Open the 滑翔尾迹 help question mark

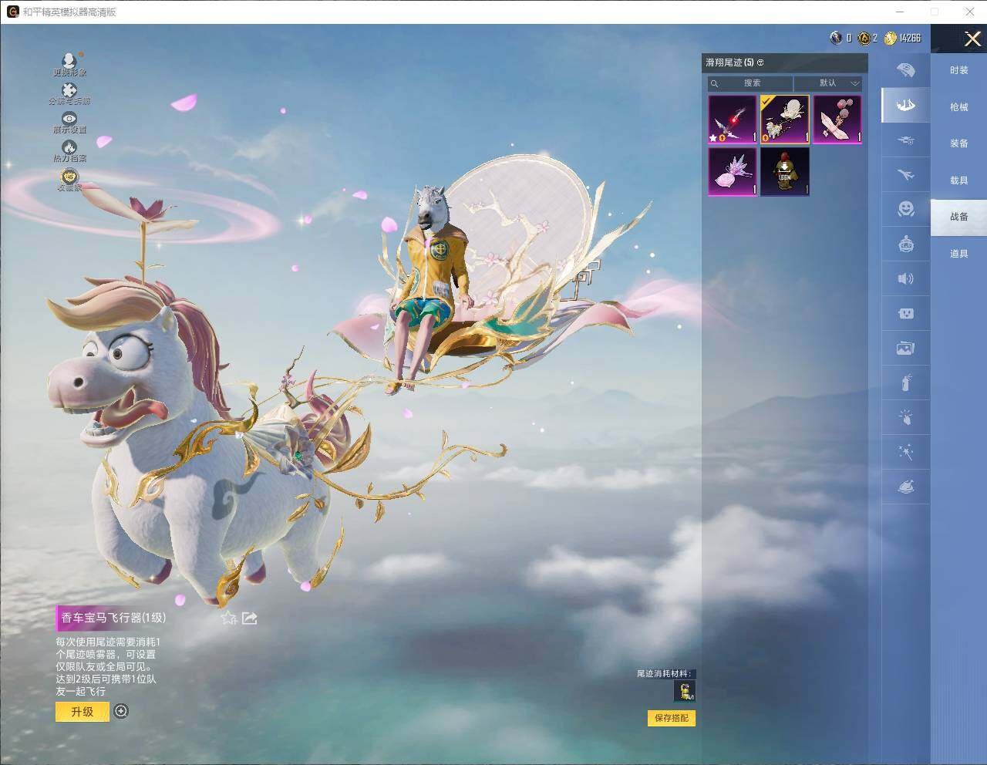[x=760, y=62]
